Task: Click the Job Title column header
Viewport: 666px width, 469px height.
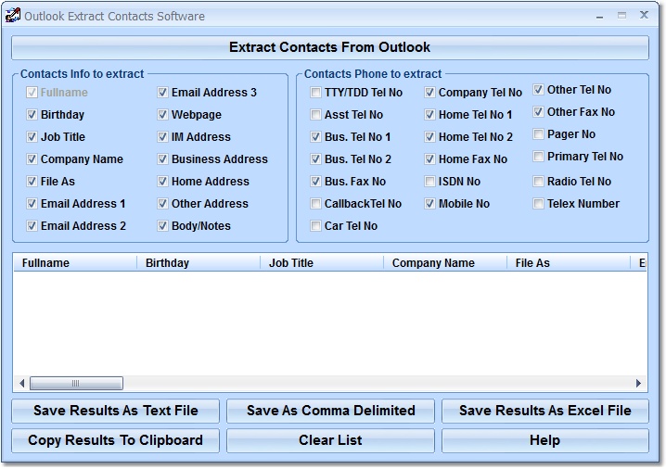Action: pos(322,263)
